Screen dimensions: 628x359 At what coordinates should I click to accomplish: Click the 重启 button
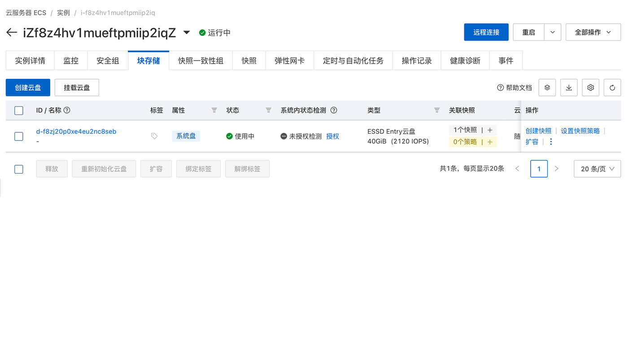coord(528,32)
